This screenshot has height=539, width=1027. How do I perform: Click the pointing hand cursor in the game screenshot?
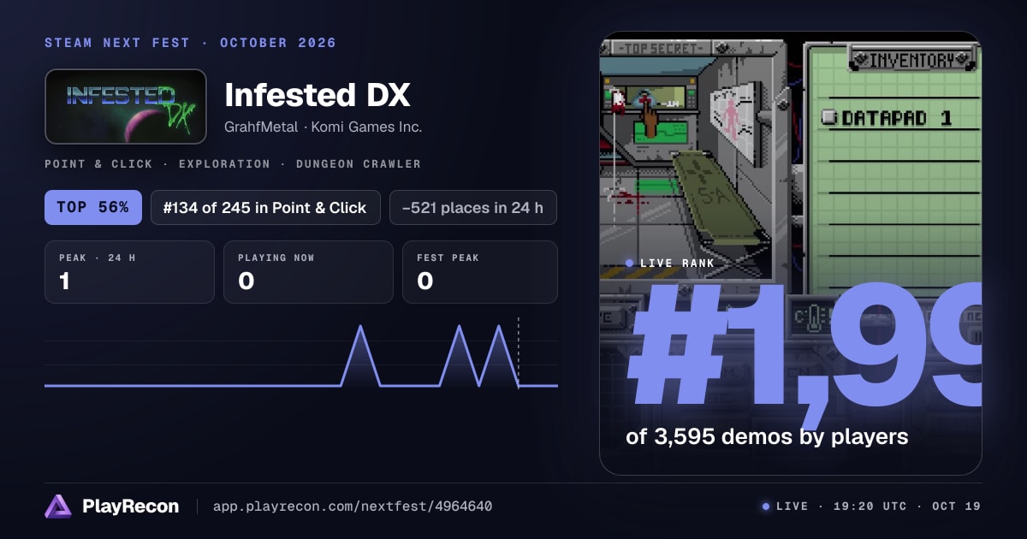point(650,118)
